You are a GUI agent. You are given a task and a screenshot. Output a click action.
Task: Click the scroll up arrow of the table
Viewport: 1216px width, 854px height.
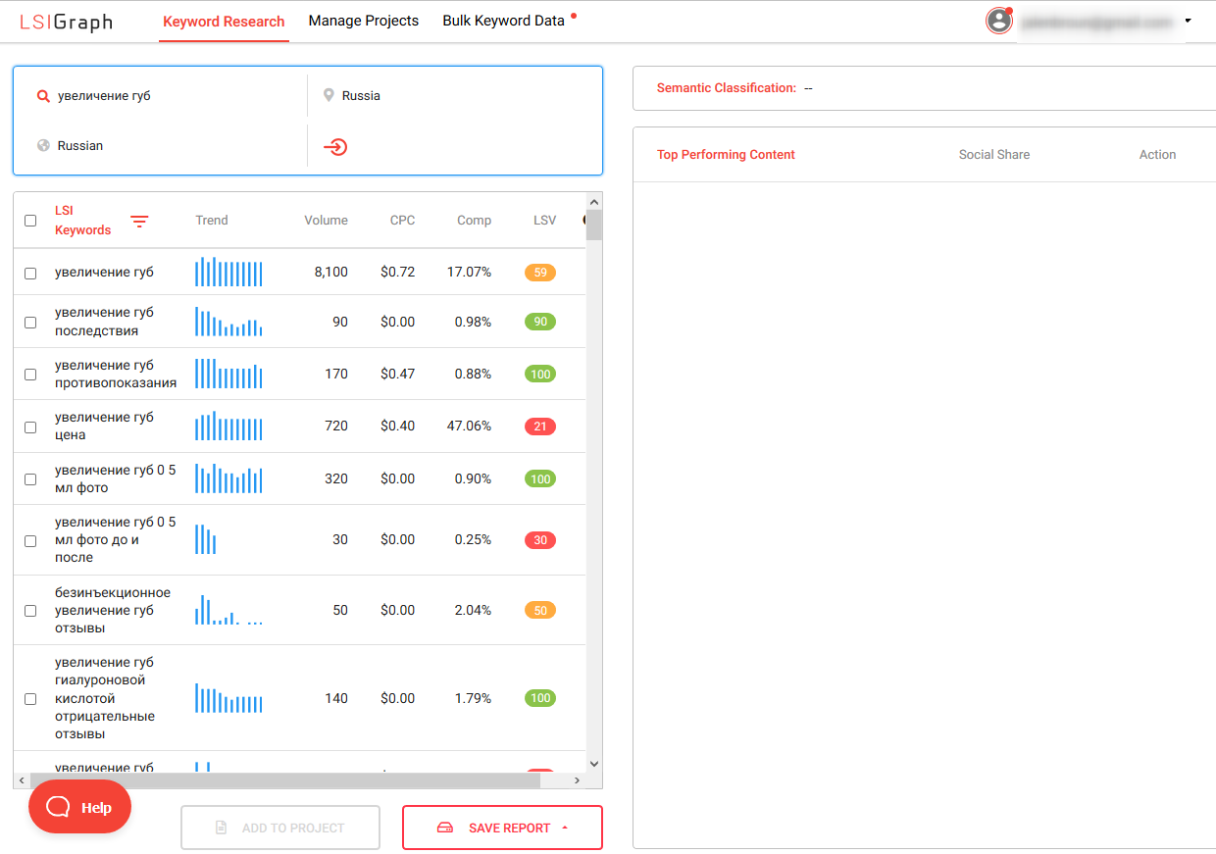tap(594, 201)
